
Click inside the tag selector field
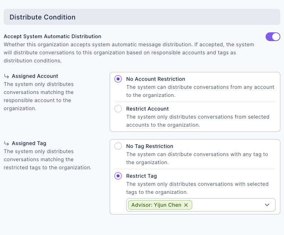tap(201, 205)
